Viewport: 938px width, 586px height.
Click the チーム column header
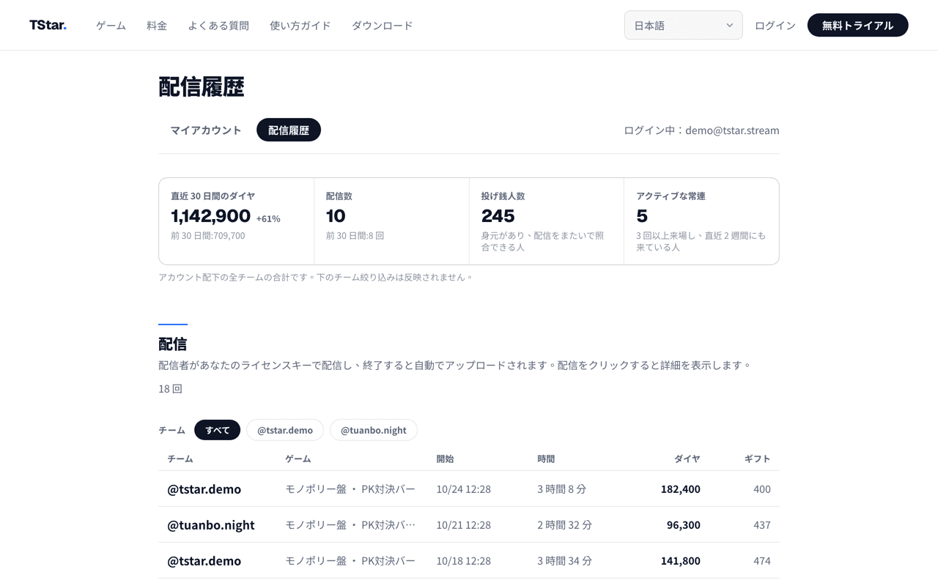(180, 459)
